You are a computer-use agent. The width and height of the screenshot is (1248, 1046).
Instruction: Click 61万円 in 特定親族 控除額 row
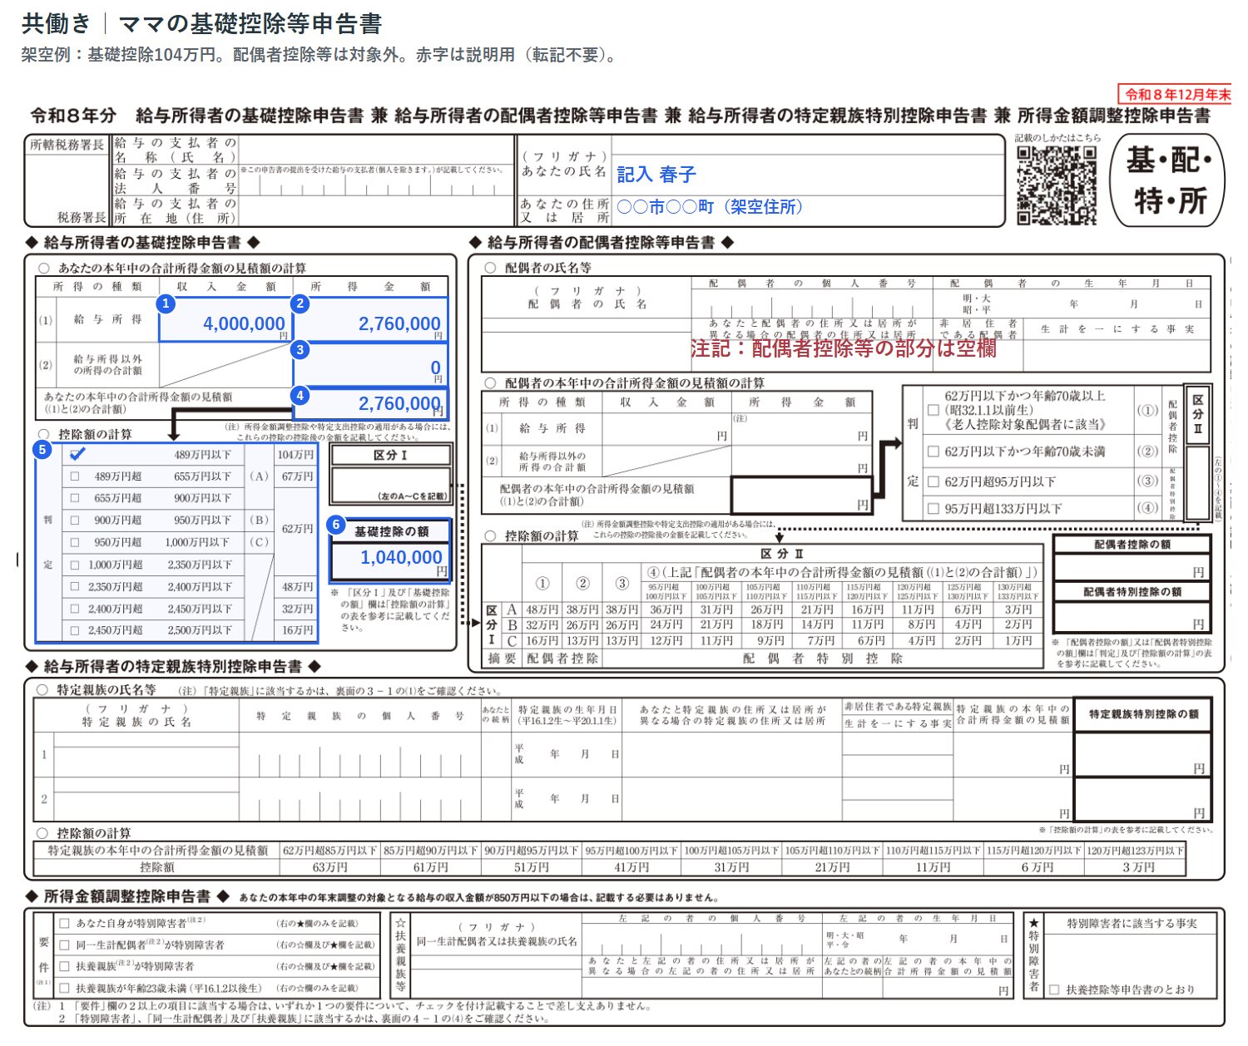[430, 867]
